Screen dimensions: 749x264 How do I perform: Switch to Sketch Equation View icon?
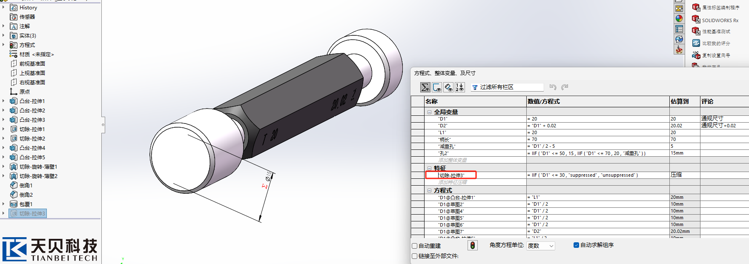[437, 87]
